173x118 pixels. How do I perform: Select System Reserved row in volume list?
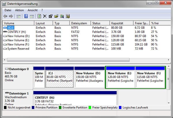click(x=18, y=49)
